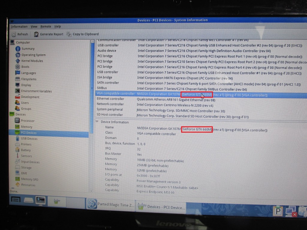307x230 pixels.
Task: Click the device list vertical scrollbar thumb
Action: (x=92, y=88)
